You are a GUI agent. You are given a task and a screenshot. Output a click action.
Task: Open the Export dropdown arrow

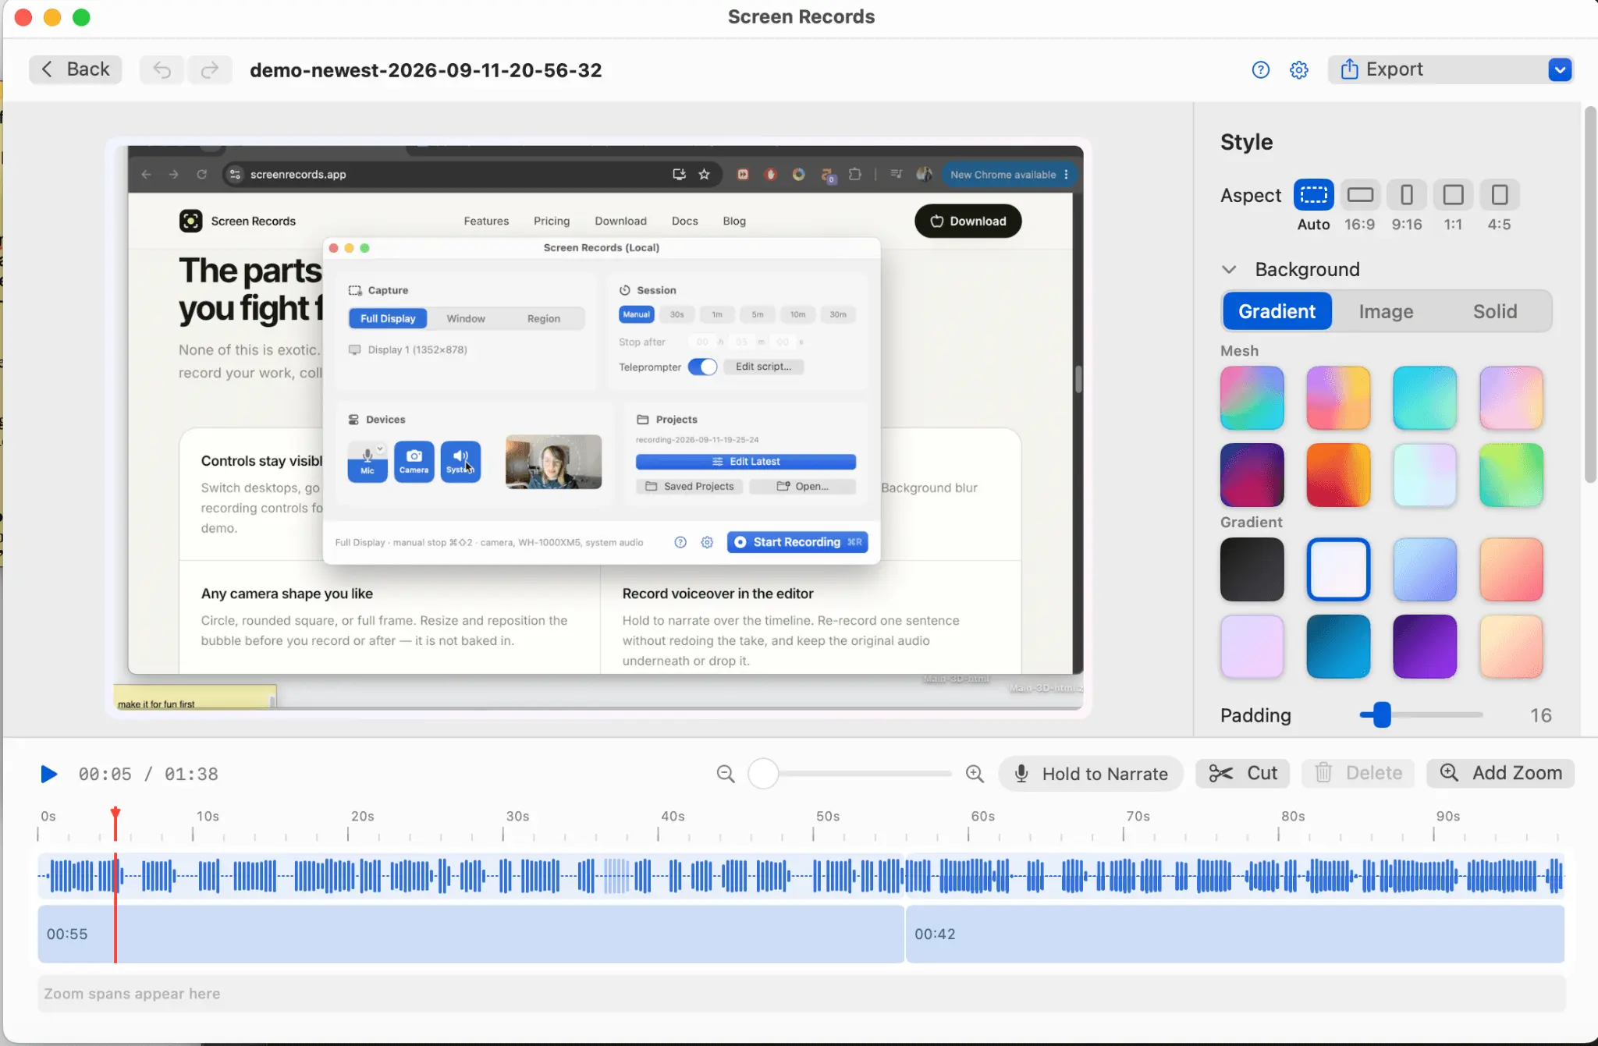pos(1560,69)
